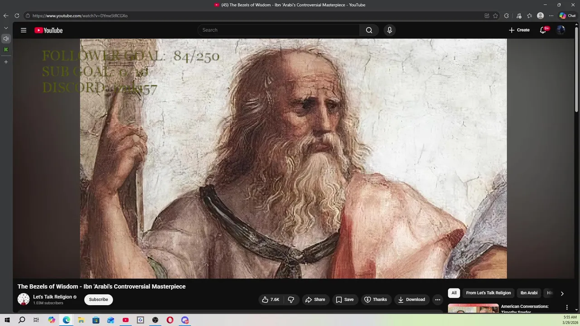
Task: Launch Opera from the taskbar
Action: coord(170,320)
